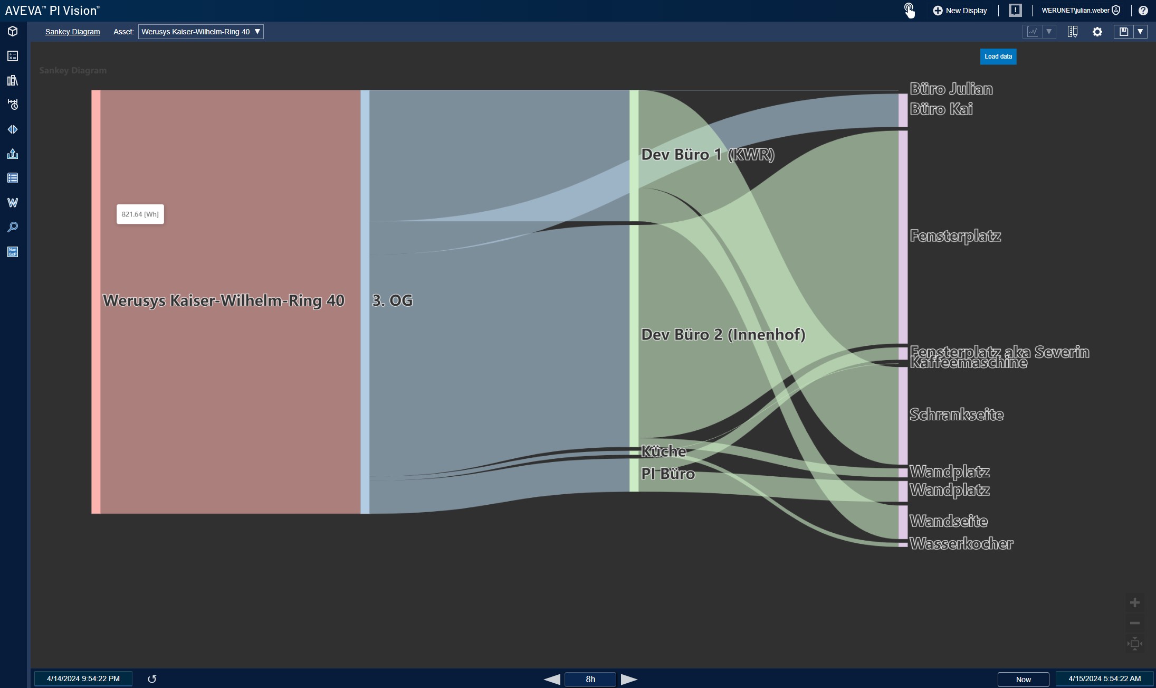
Task: Toggle design mode ruler-pencil icon
Action: pos(1072,32)
